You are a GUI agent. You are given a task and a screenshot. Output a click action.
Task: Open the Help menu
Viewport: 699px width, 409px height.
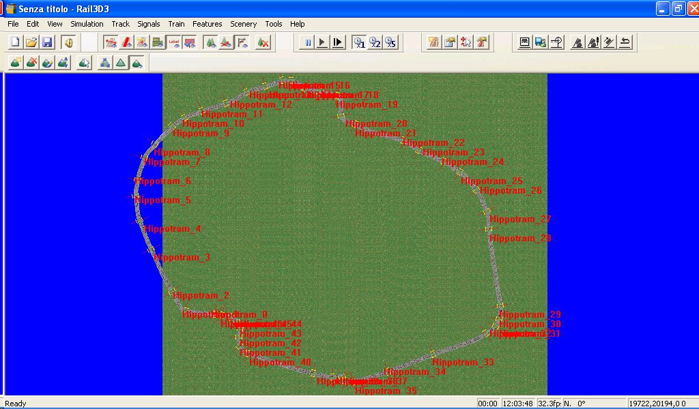298,24
